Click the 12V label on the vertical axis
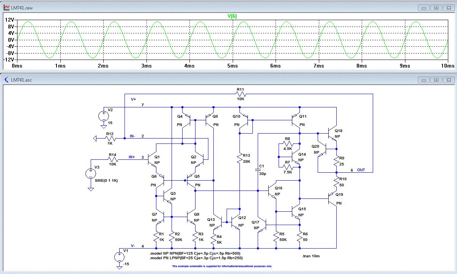This screenshot has height=274, width=457. coord(9,20)
